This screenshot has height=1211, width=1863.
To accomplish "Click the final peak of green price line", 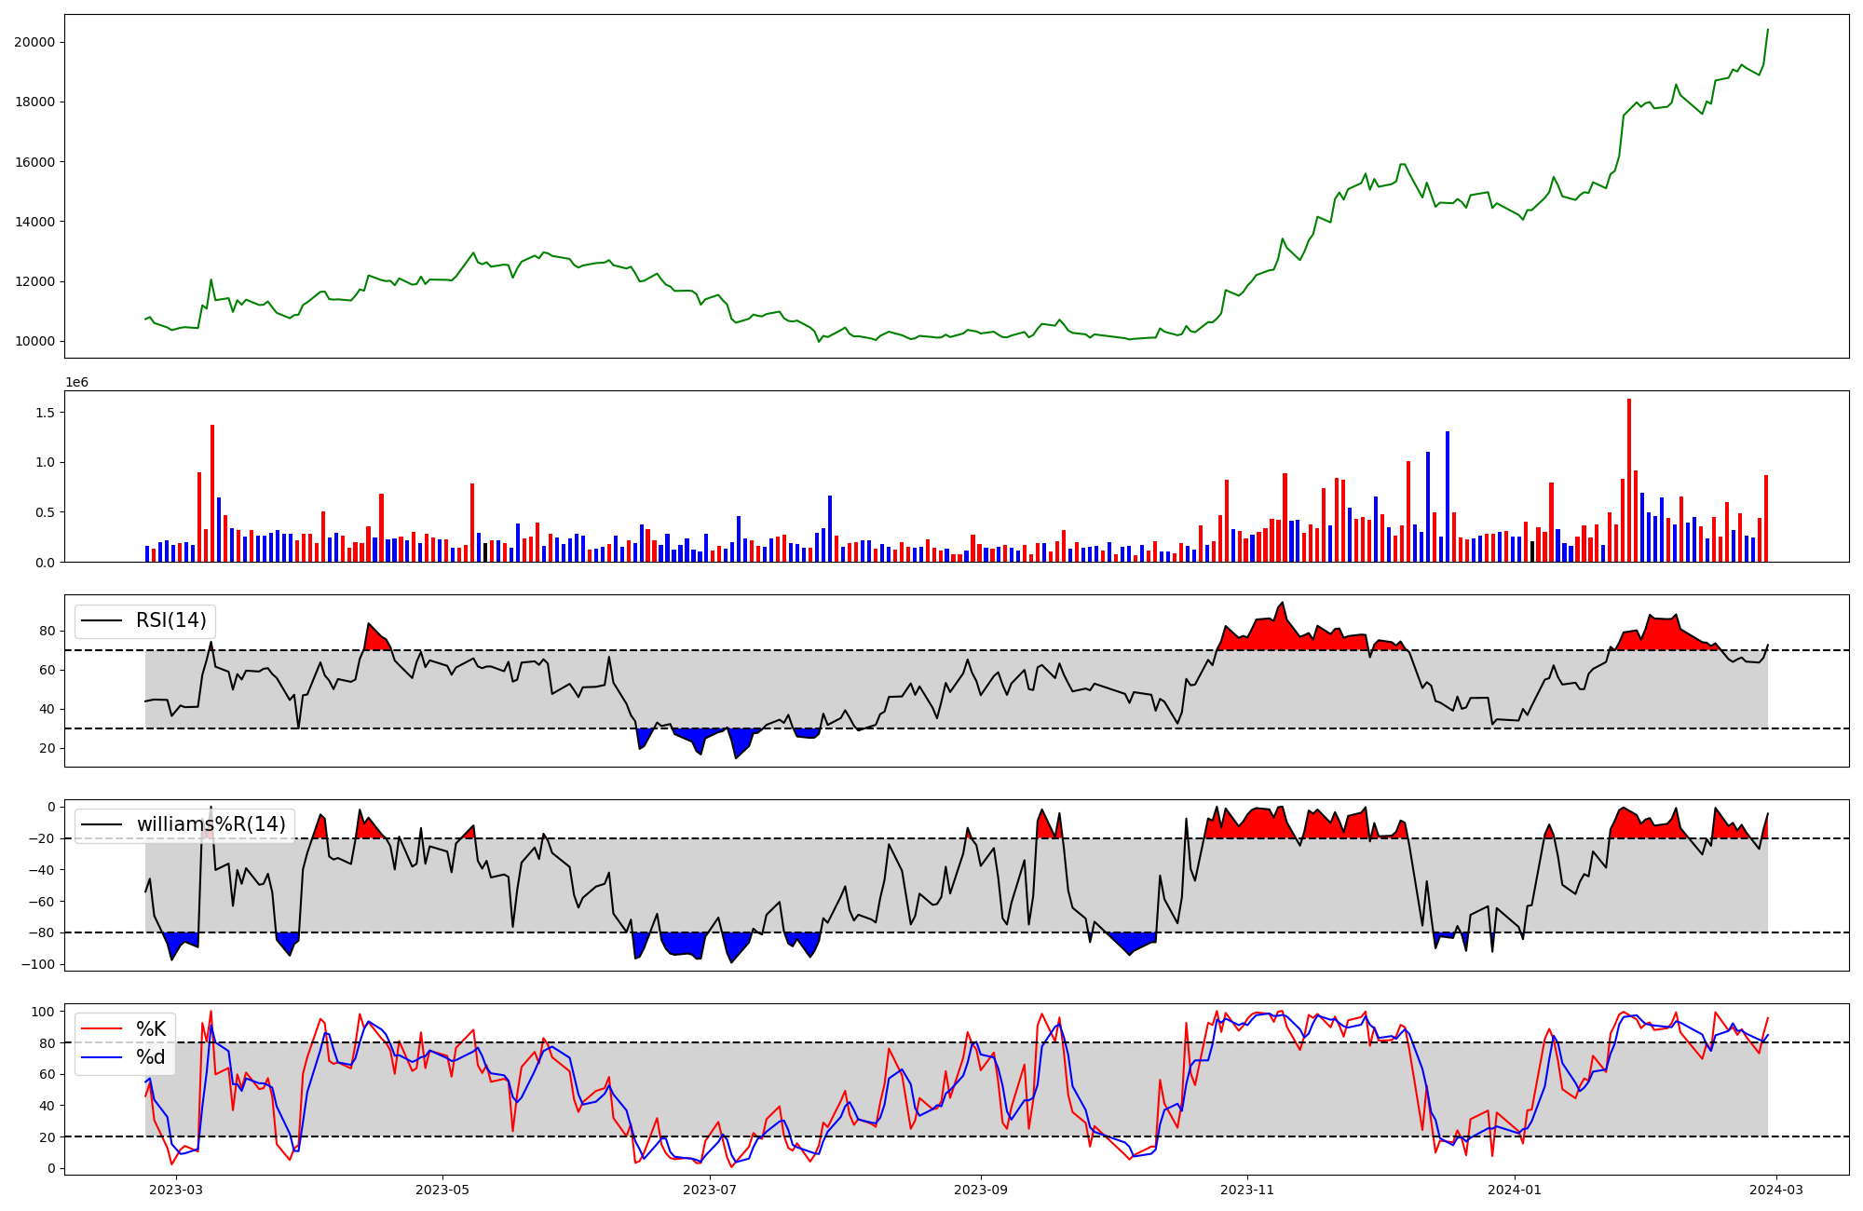I will click(1768, 30).
